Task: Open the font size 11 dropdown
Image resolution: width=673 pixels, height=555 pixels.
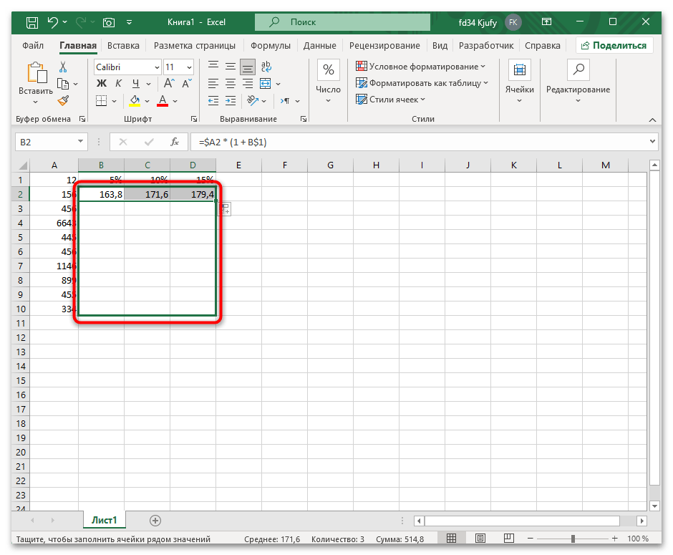Action: coord(189,67)
